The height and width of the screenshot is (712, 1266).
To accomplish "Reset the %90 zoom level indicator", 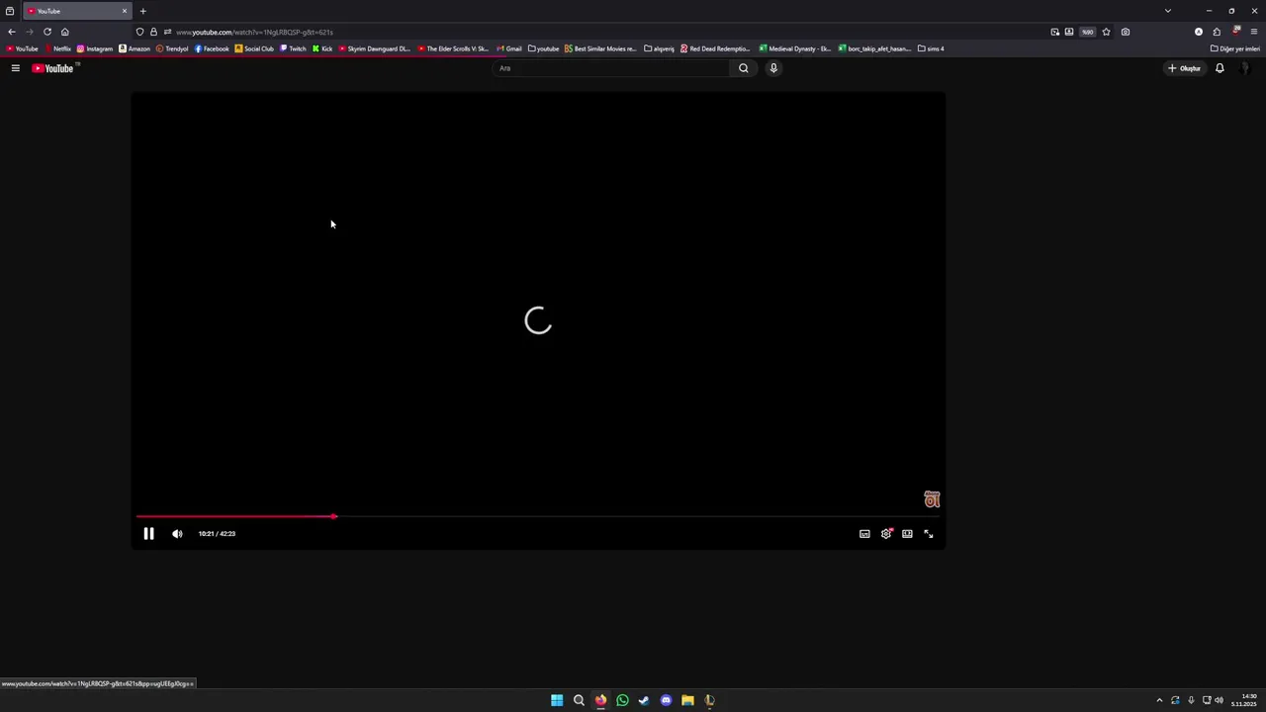I will [x=1087, y=32].
